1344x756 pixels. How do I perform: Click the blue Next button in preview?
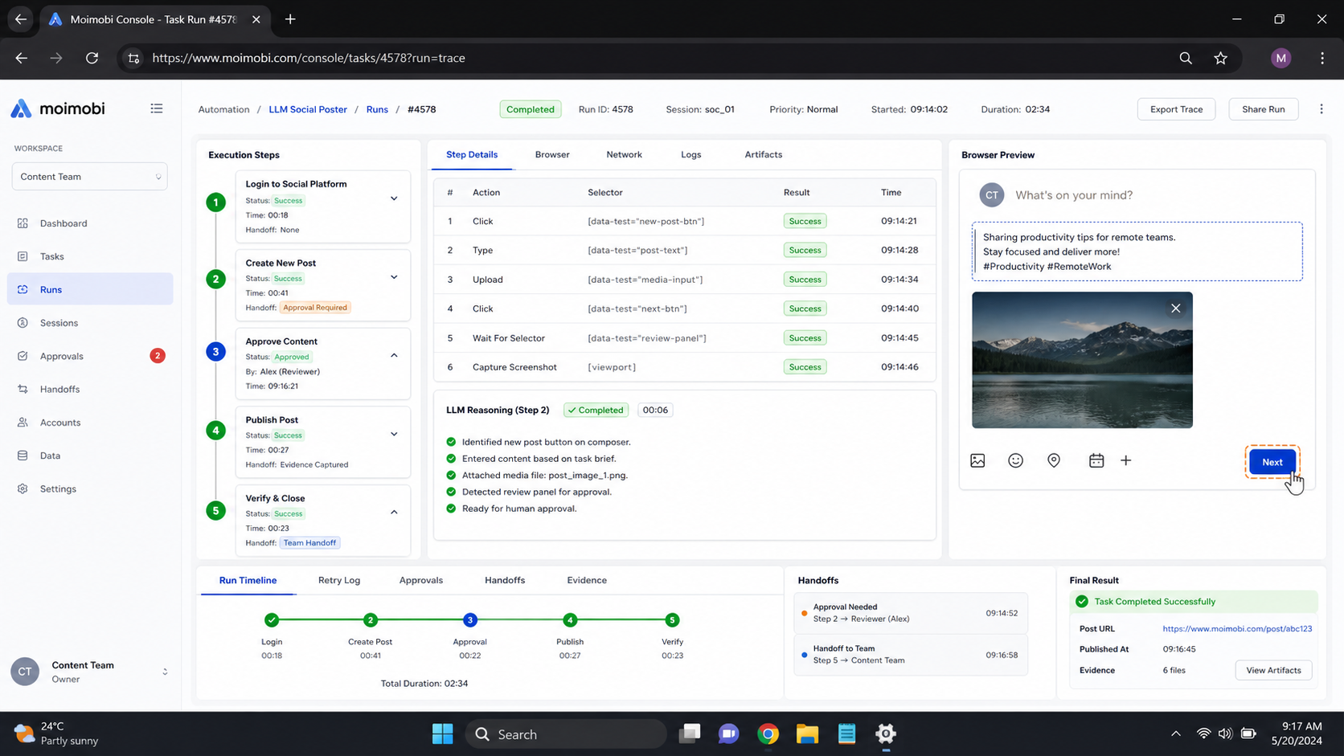(1272, 462)
